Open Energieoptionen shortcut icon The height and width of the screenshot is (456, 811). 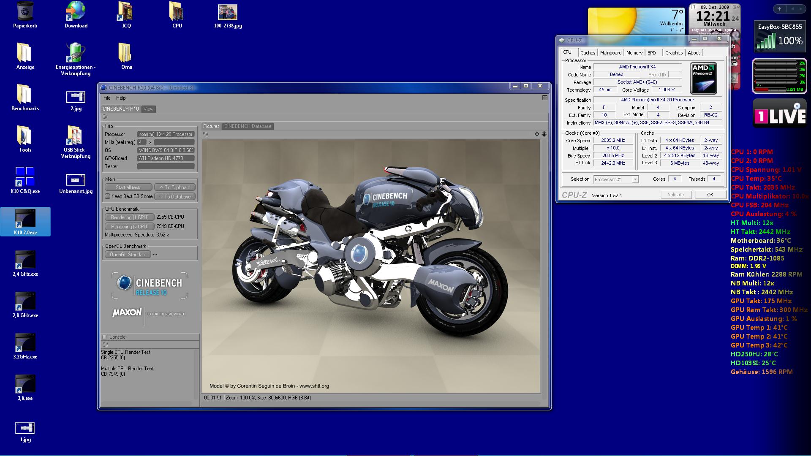pos(76,59)
